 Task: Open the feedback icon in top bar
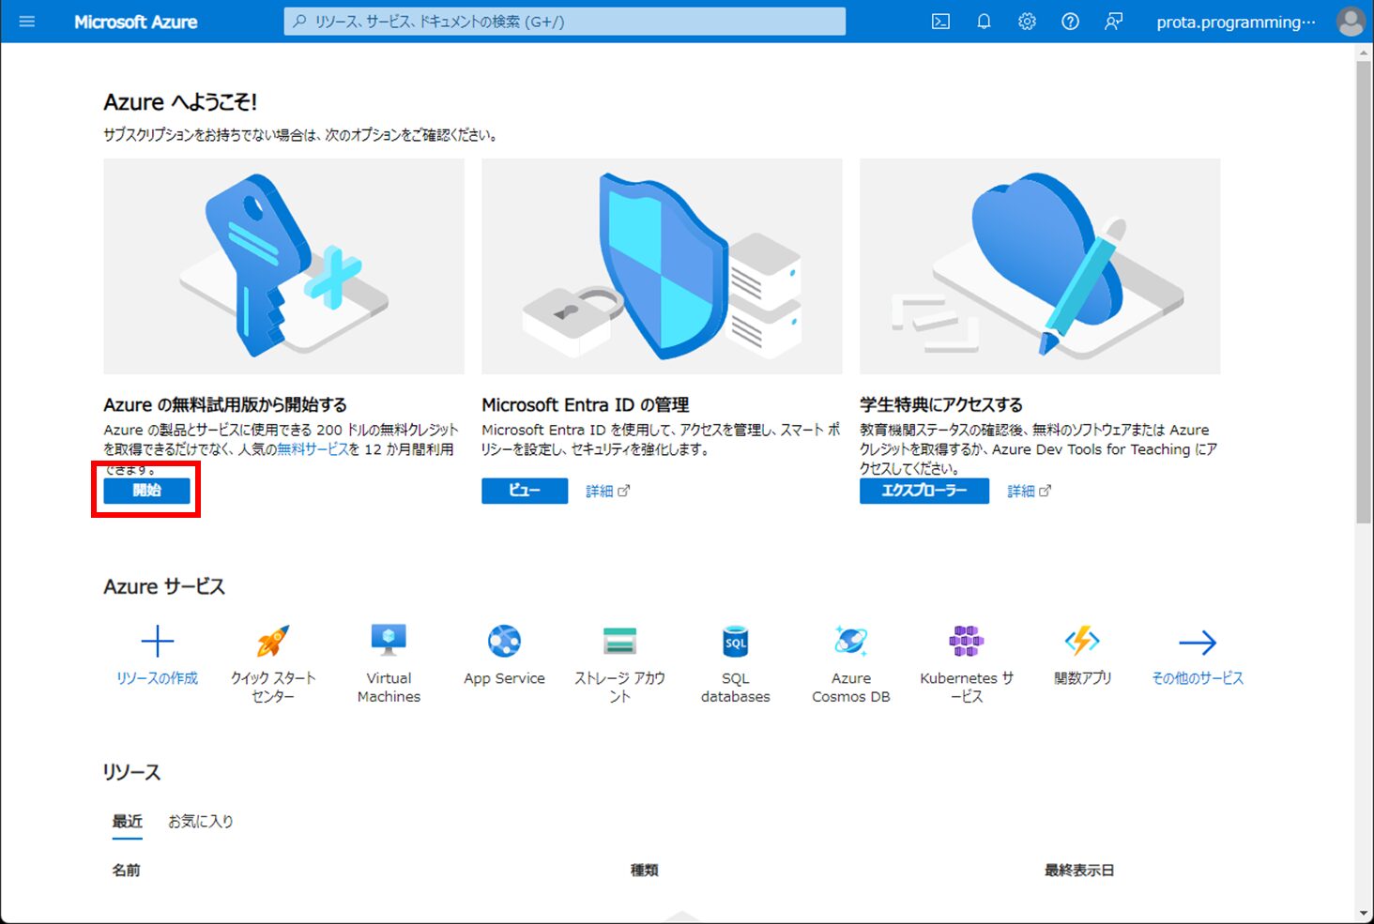(x=1112, y=21)
